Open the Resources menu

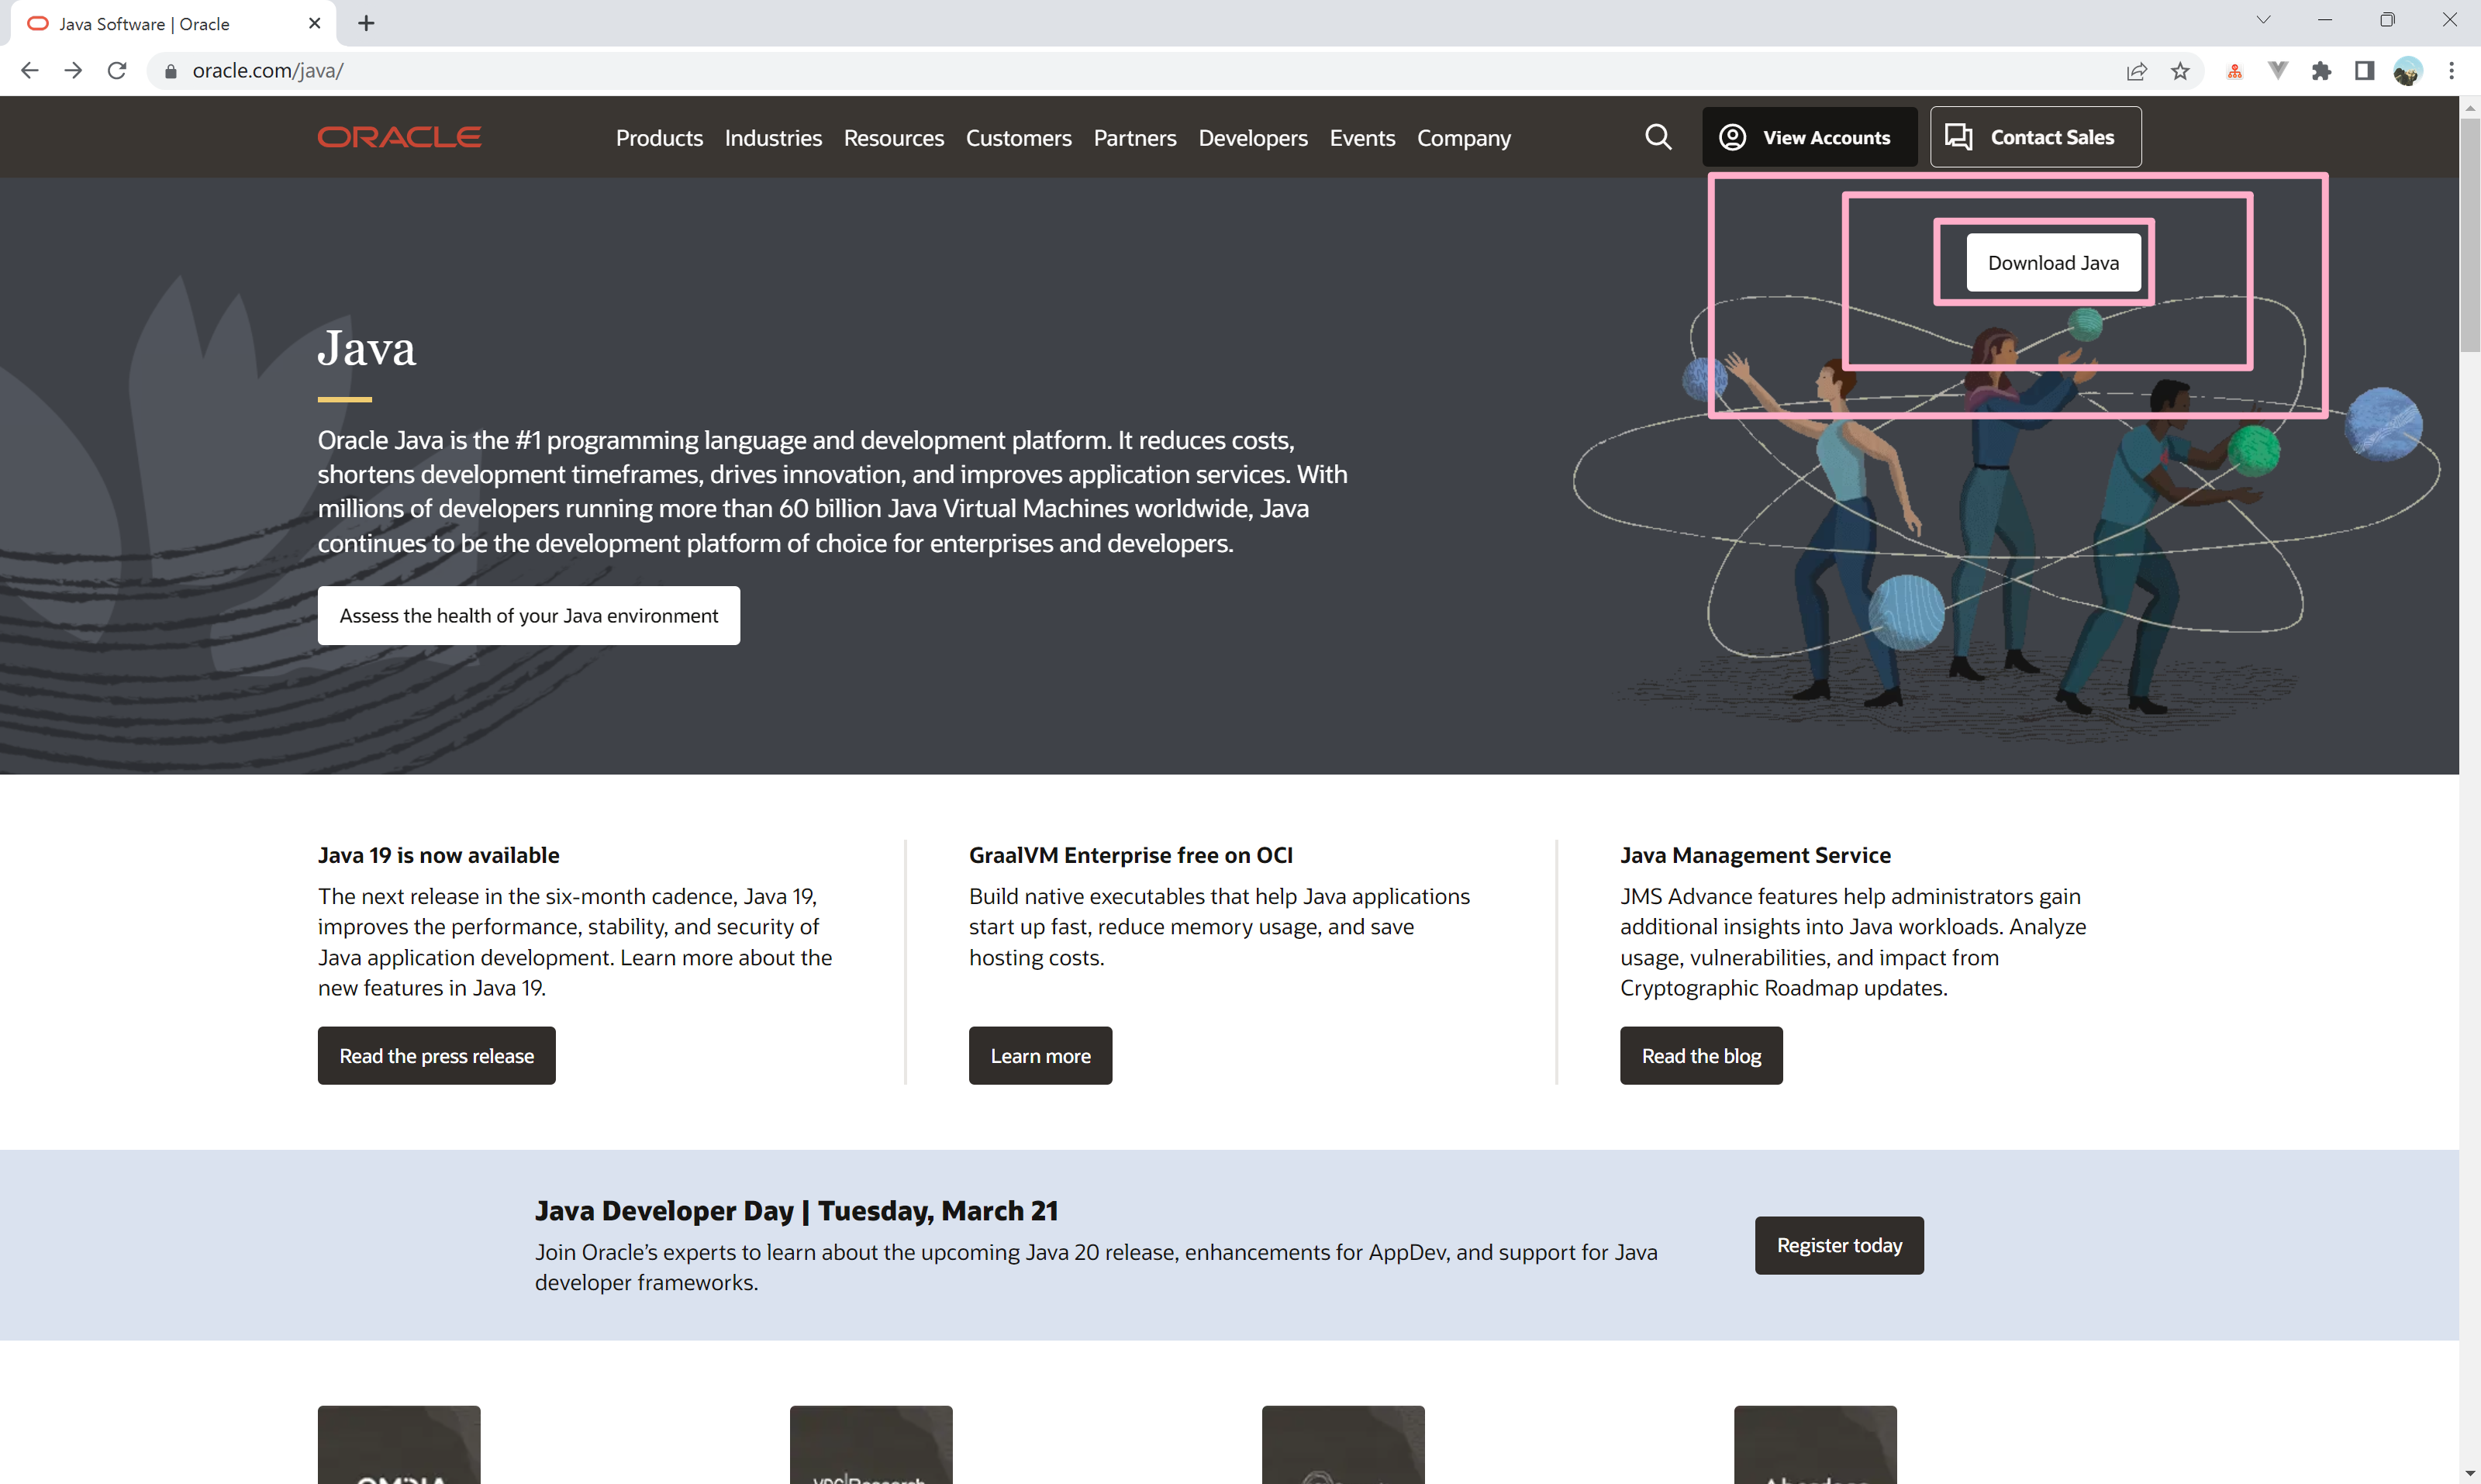coord(893,138)
